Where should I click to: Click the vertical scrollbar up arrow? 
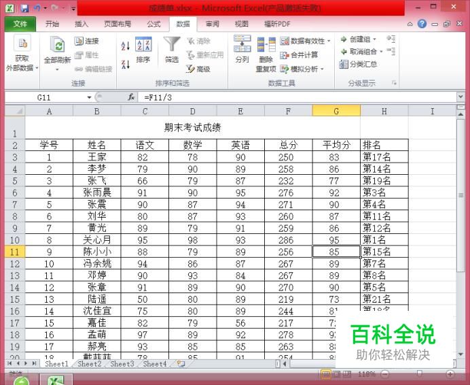(x=460, y=114)
